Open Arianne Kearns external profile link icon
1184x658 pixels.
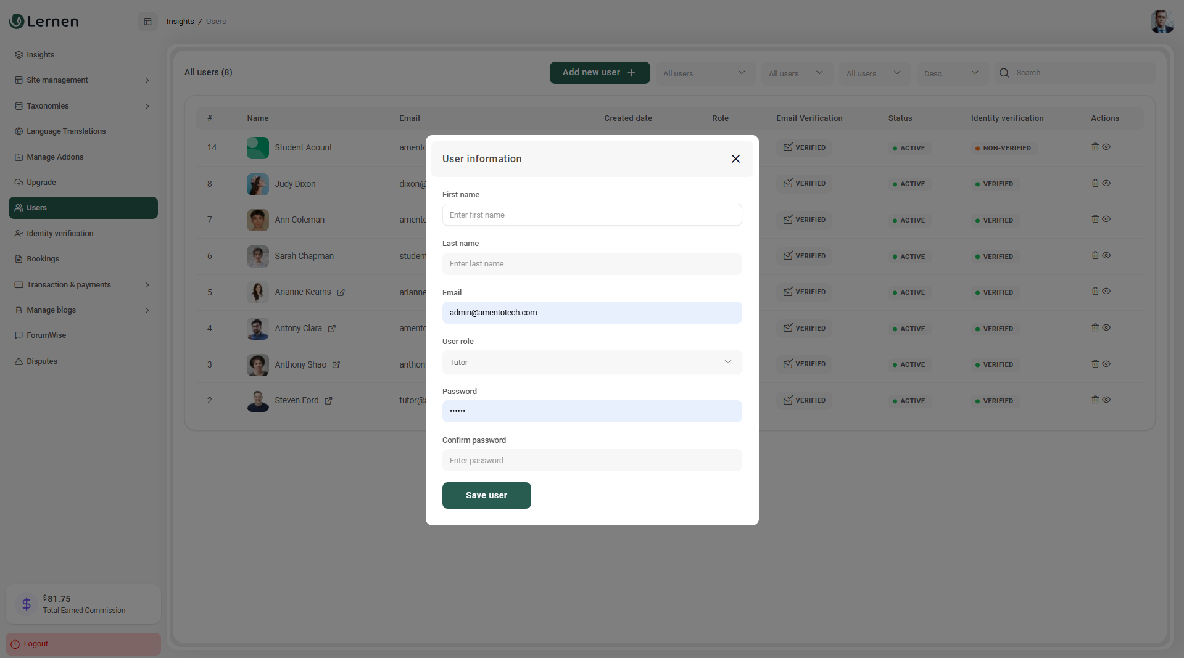tap(341, 292)
